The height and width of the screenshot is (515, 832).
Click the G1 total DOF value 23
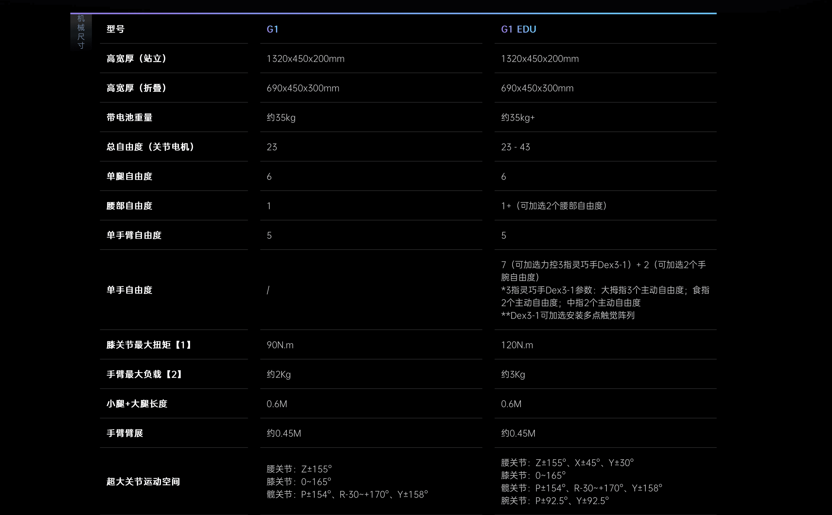(272, 147)
